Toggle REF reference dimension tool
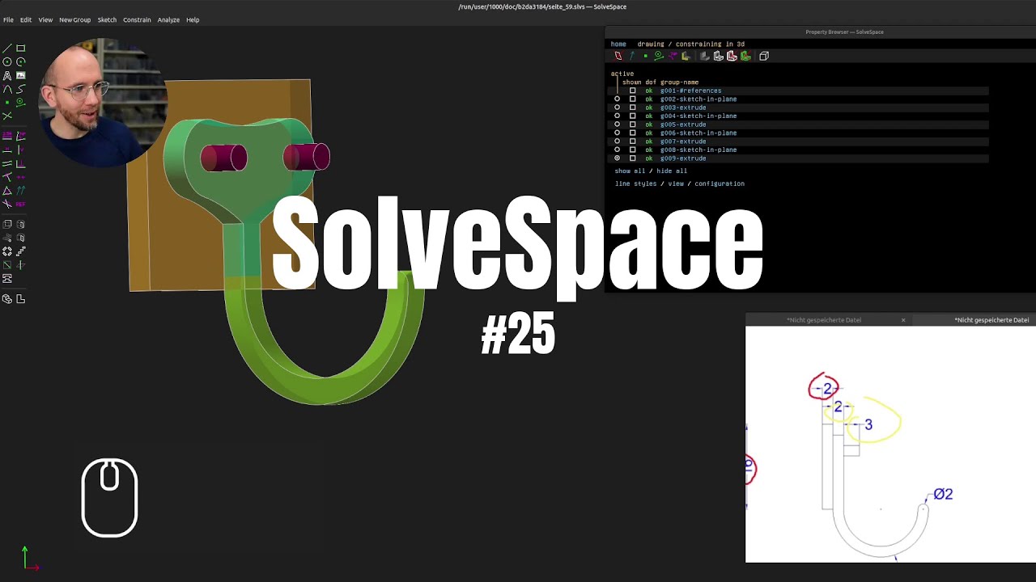The image size is (1036, 582). coord(20,204)
